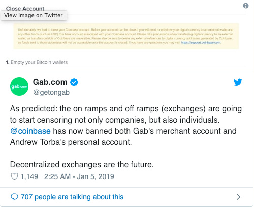The width and height of the screenshot is (254, 207).
Task: Click the yellow Coinbase notice box
Action: pos(126,36)
